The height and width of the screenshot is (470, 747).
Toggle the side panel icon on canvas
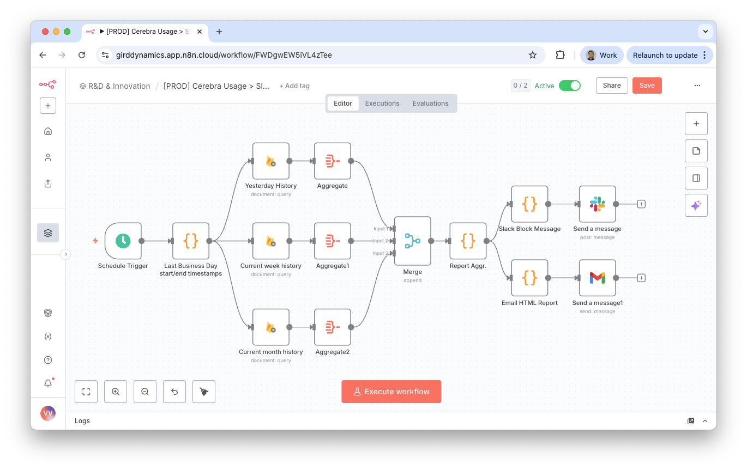point(696,178)
